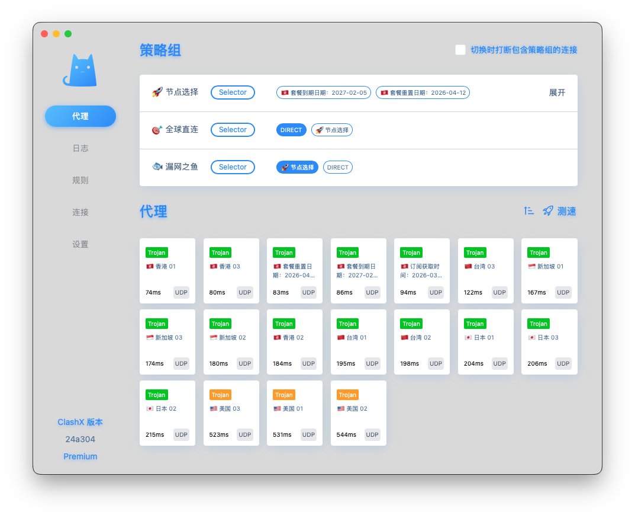
Task: Select the 套餐重置日期 2026-04-12 chip
Action: (423, 92)
